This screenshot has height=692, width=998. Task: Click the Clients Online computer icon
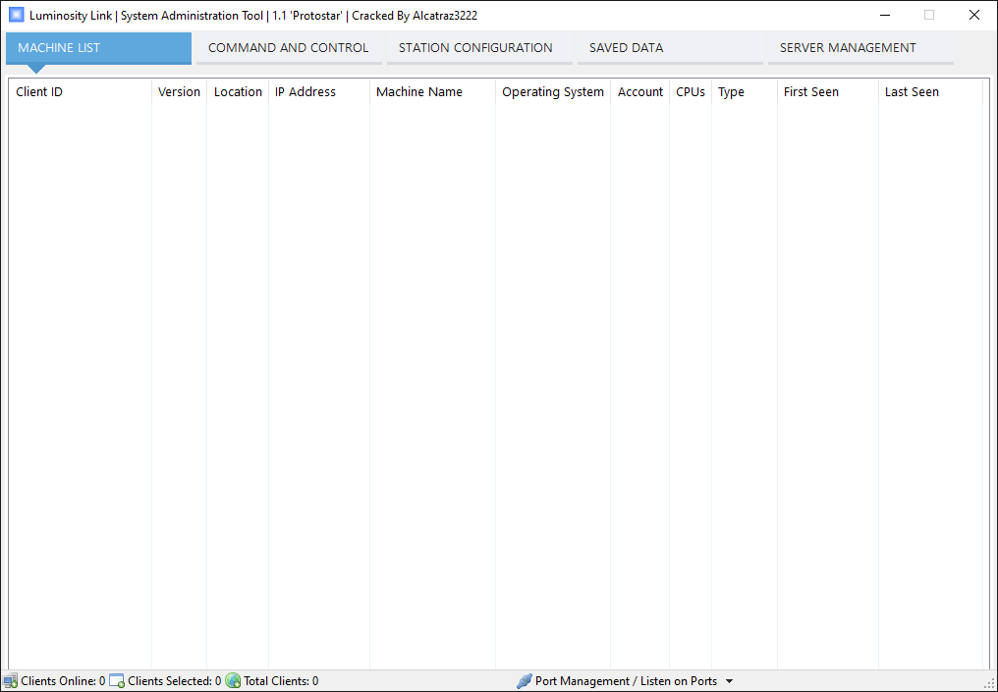[11, 681]
